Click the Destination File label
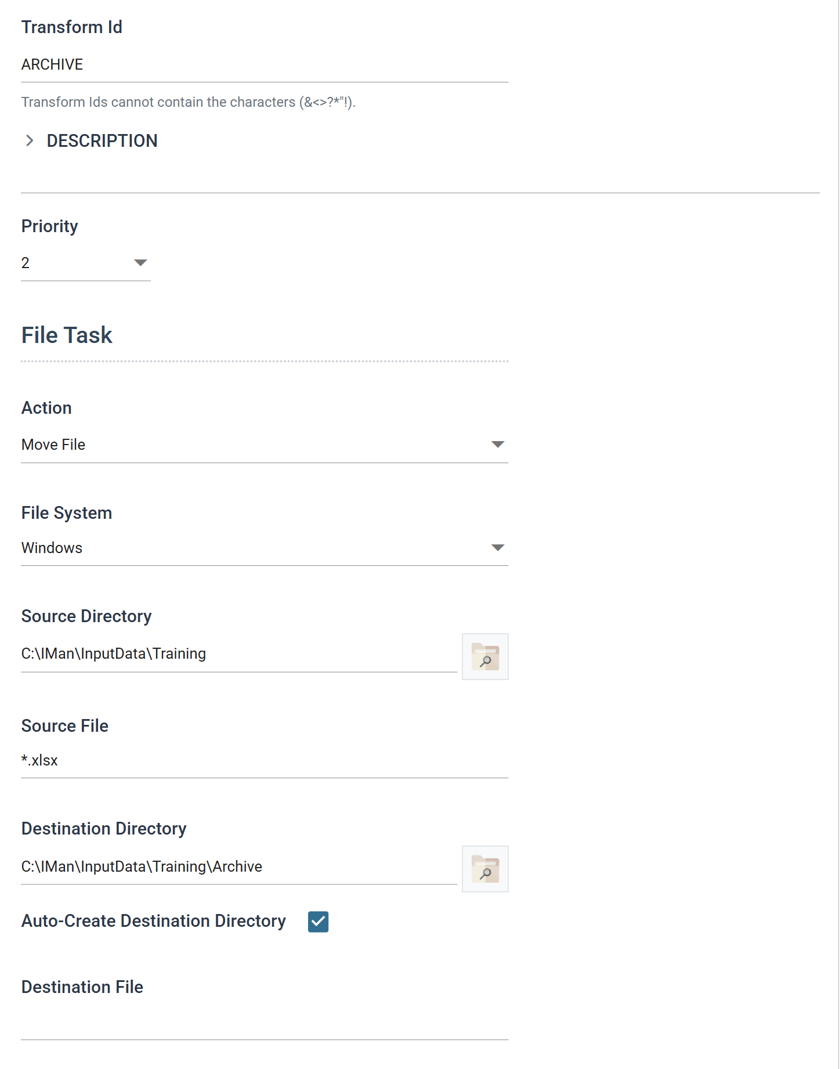 (x=82, y=987)
